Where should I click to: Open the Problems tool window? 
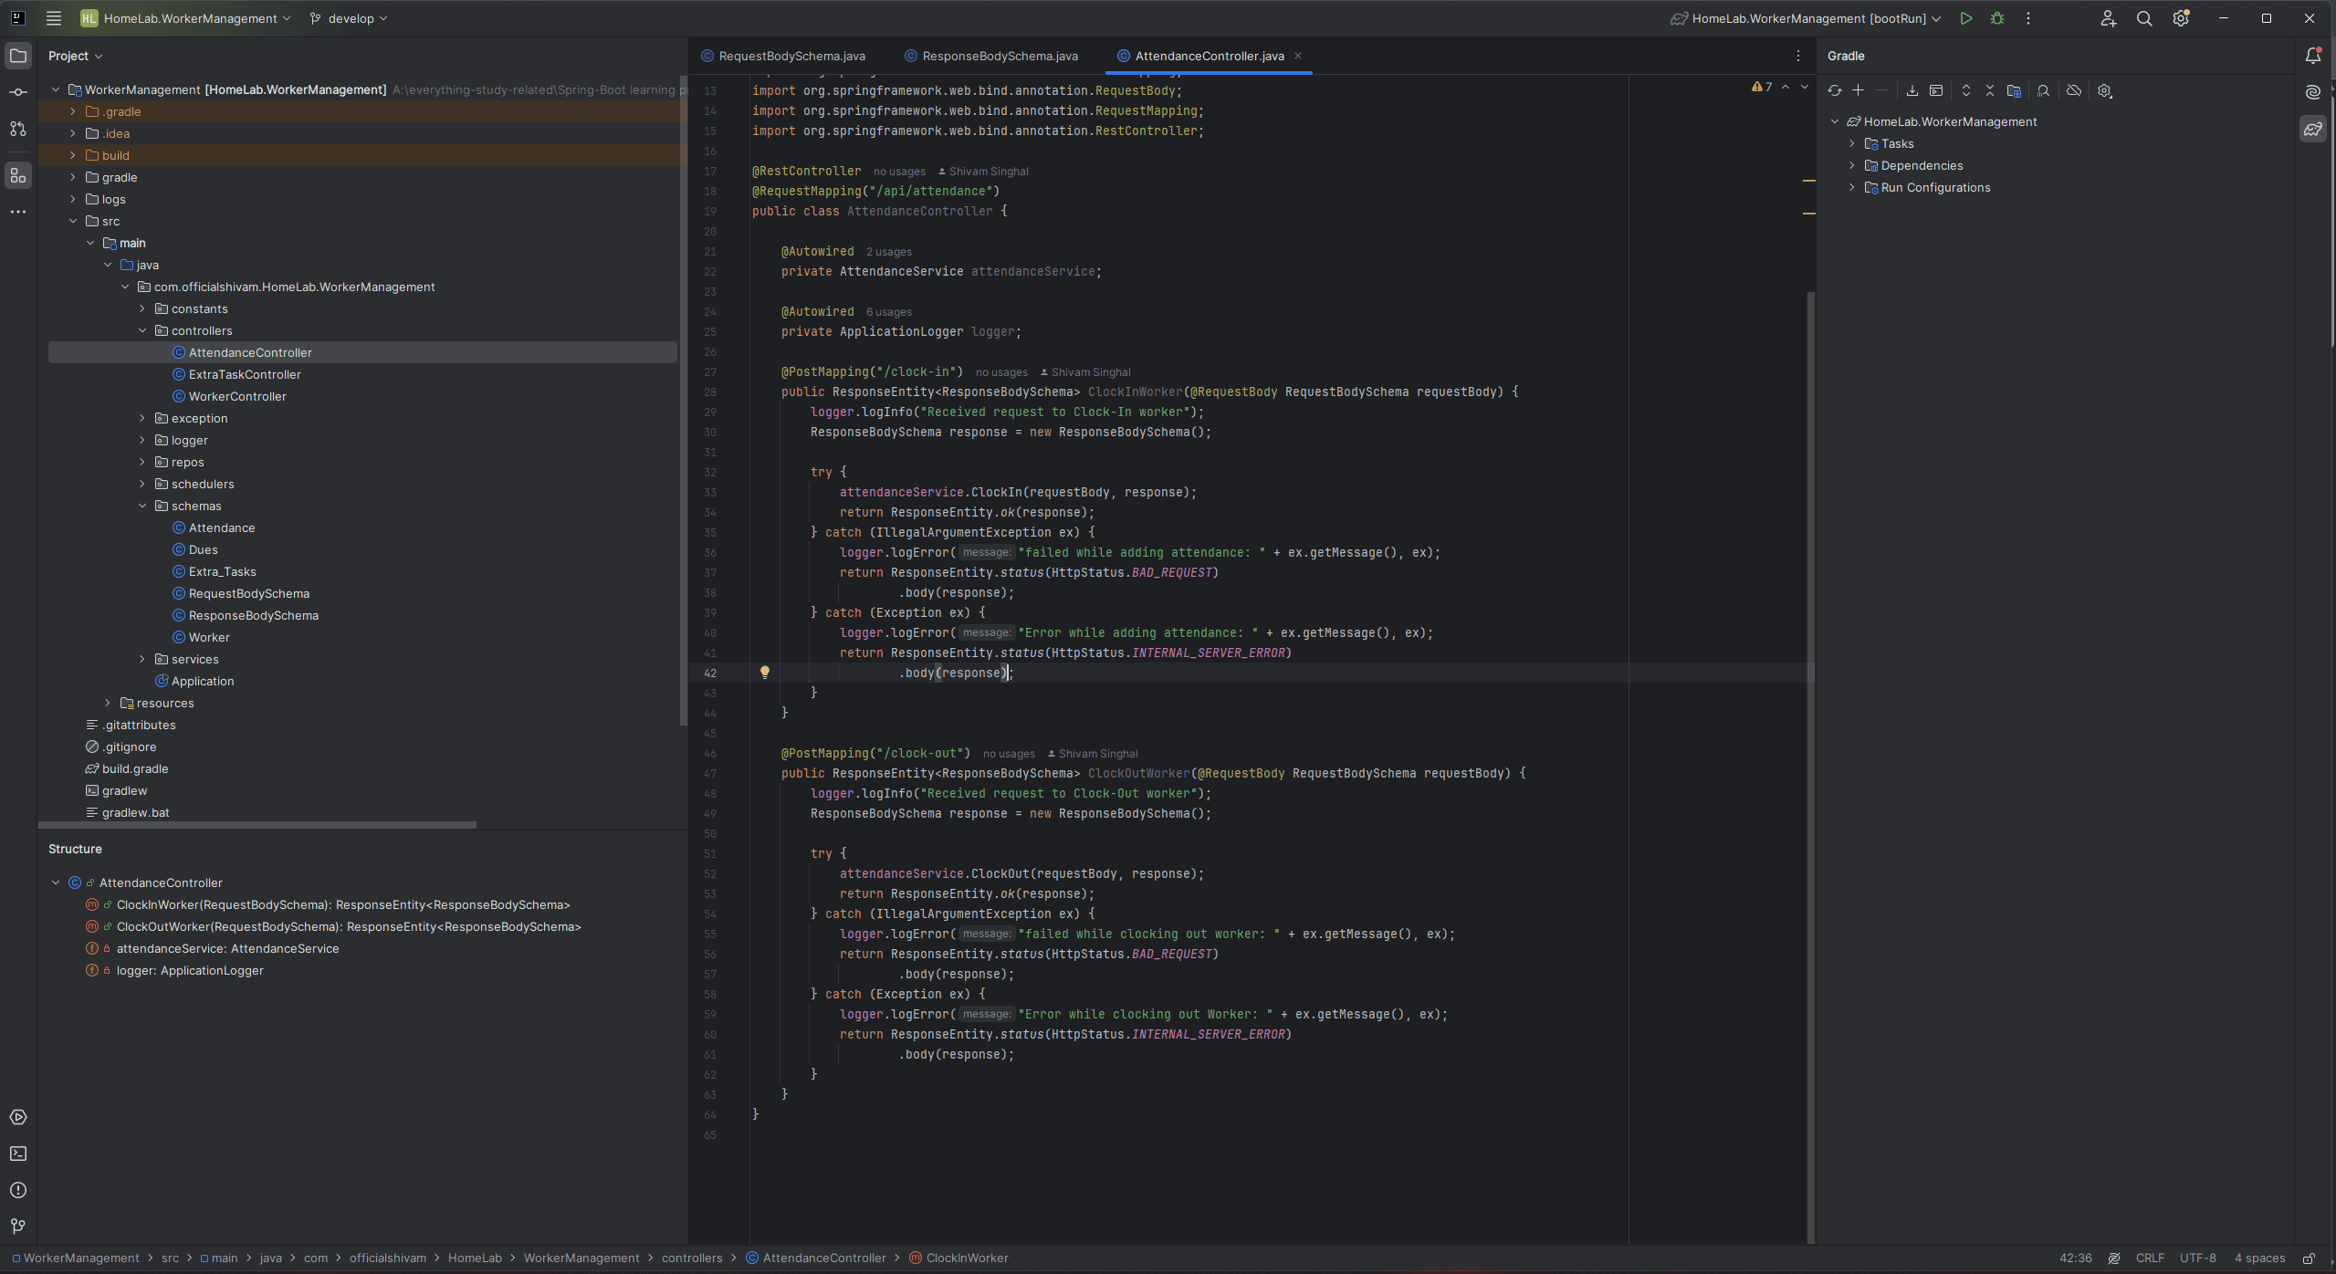[18, 1190]
